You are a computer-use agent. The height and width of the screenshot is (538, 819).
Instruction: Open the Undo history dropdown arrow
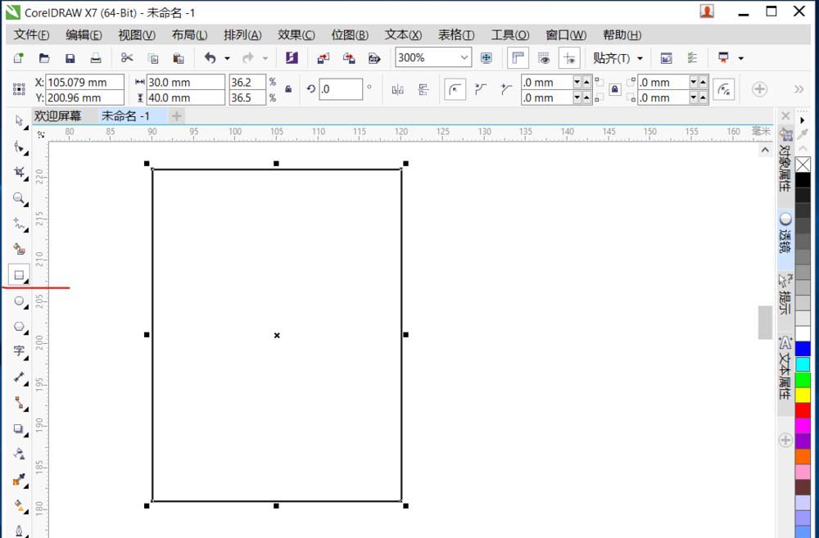coord(228,58)
